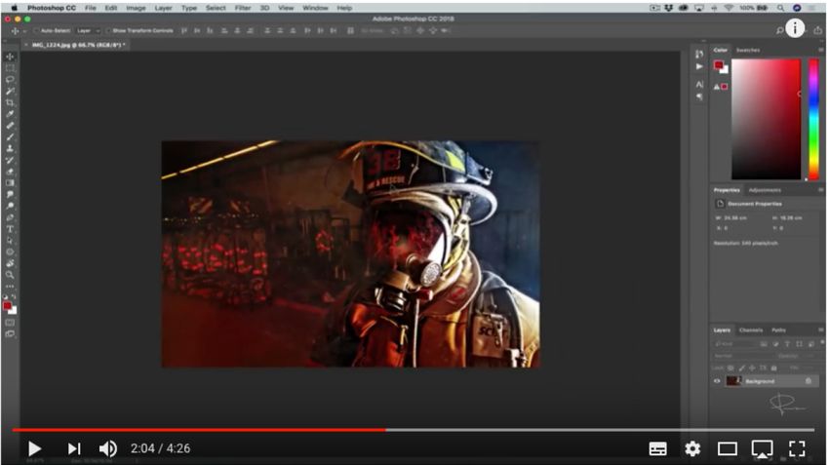The image size is (829, 465).
Task: Select the Move tool in Photoshop toolbar
Action: coord(10,57)
